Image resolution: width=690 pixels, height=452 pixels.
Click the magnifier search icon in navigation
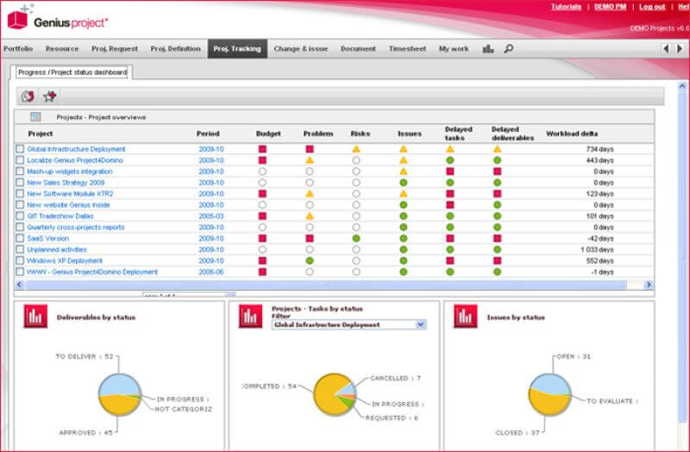click(x=508, y=49)
